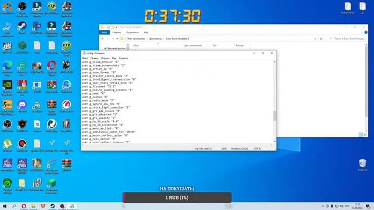Image resolution: width=374 pixels, height=210 pixels.
Task: Expand the Explorer address bar history dropdown
Action: 316,38
